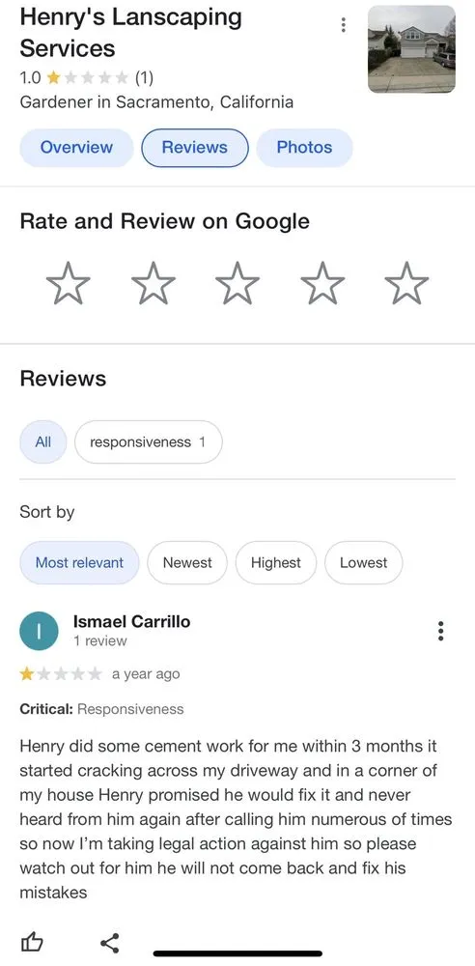Rate three stars in Rate and Review
The width and height of the screenshot is (475, 966).
[x=237, y=283]
